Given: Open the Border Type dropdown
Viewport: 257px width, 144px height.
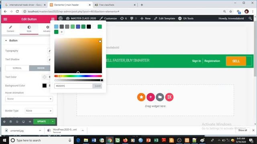Looking at the screenshot, I should pos(39,111).
